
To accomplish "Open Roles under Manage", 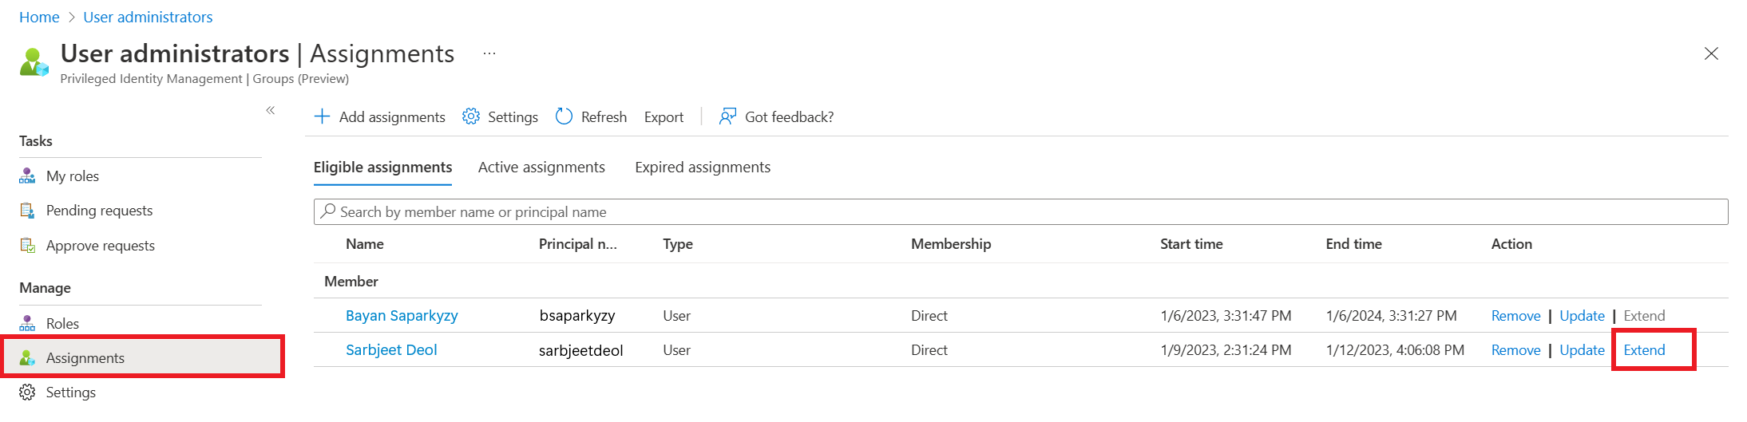I will [62, 323].
